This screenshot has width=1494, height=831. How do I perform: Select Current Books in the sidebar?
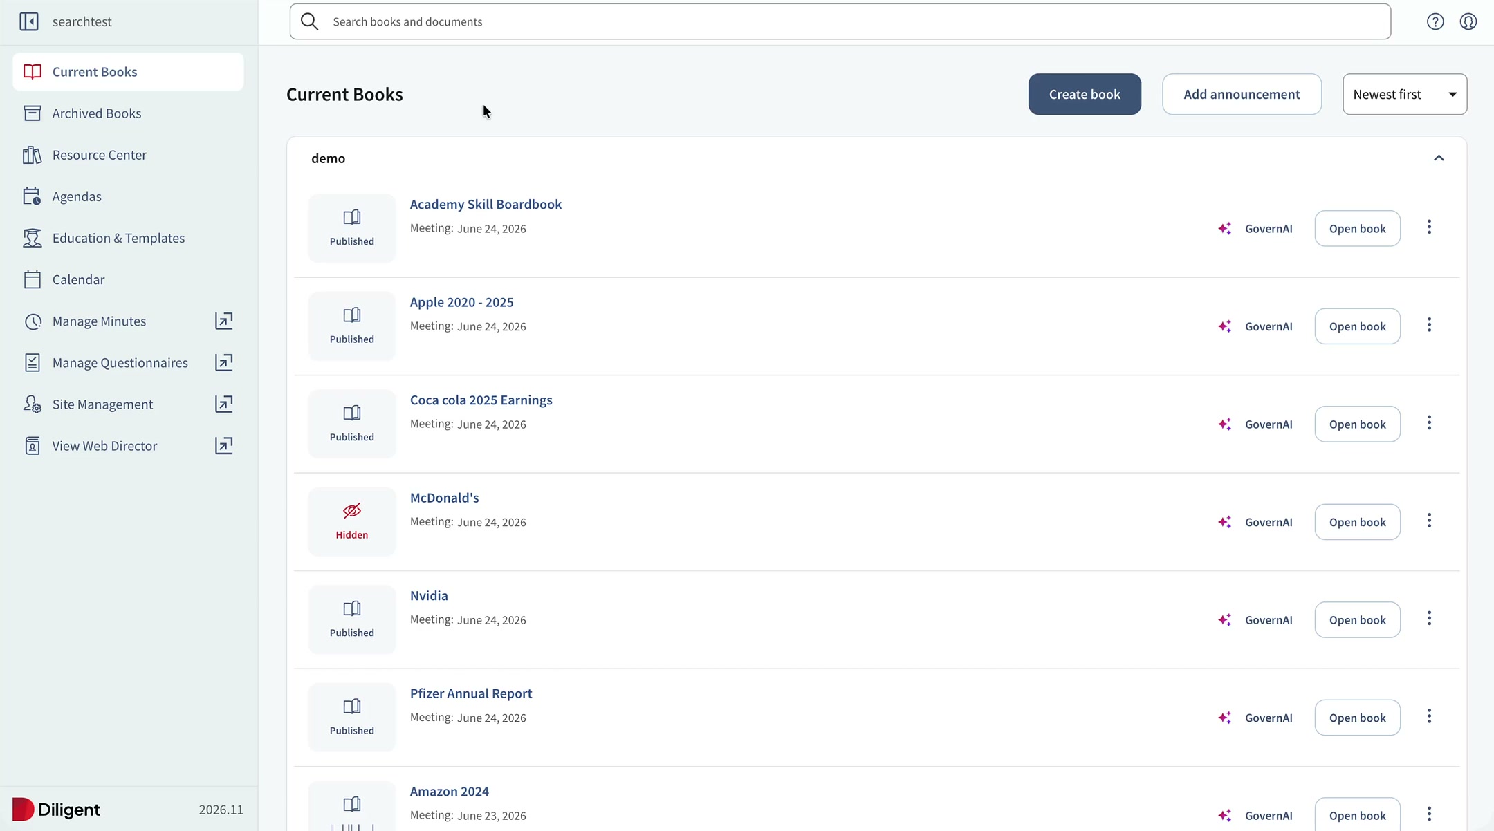(128, 72)
